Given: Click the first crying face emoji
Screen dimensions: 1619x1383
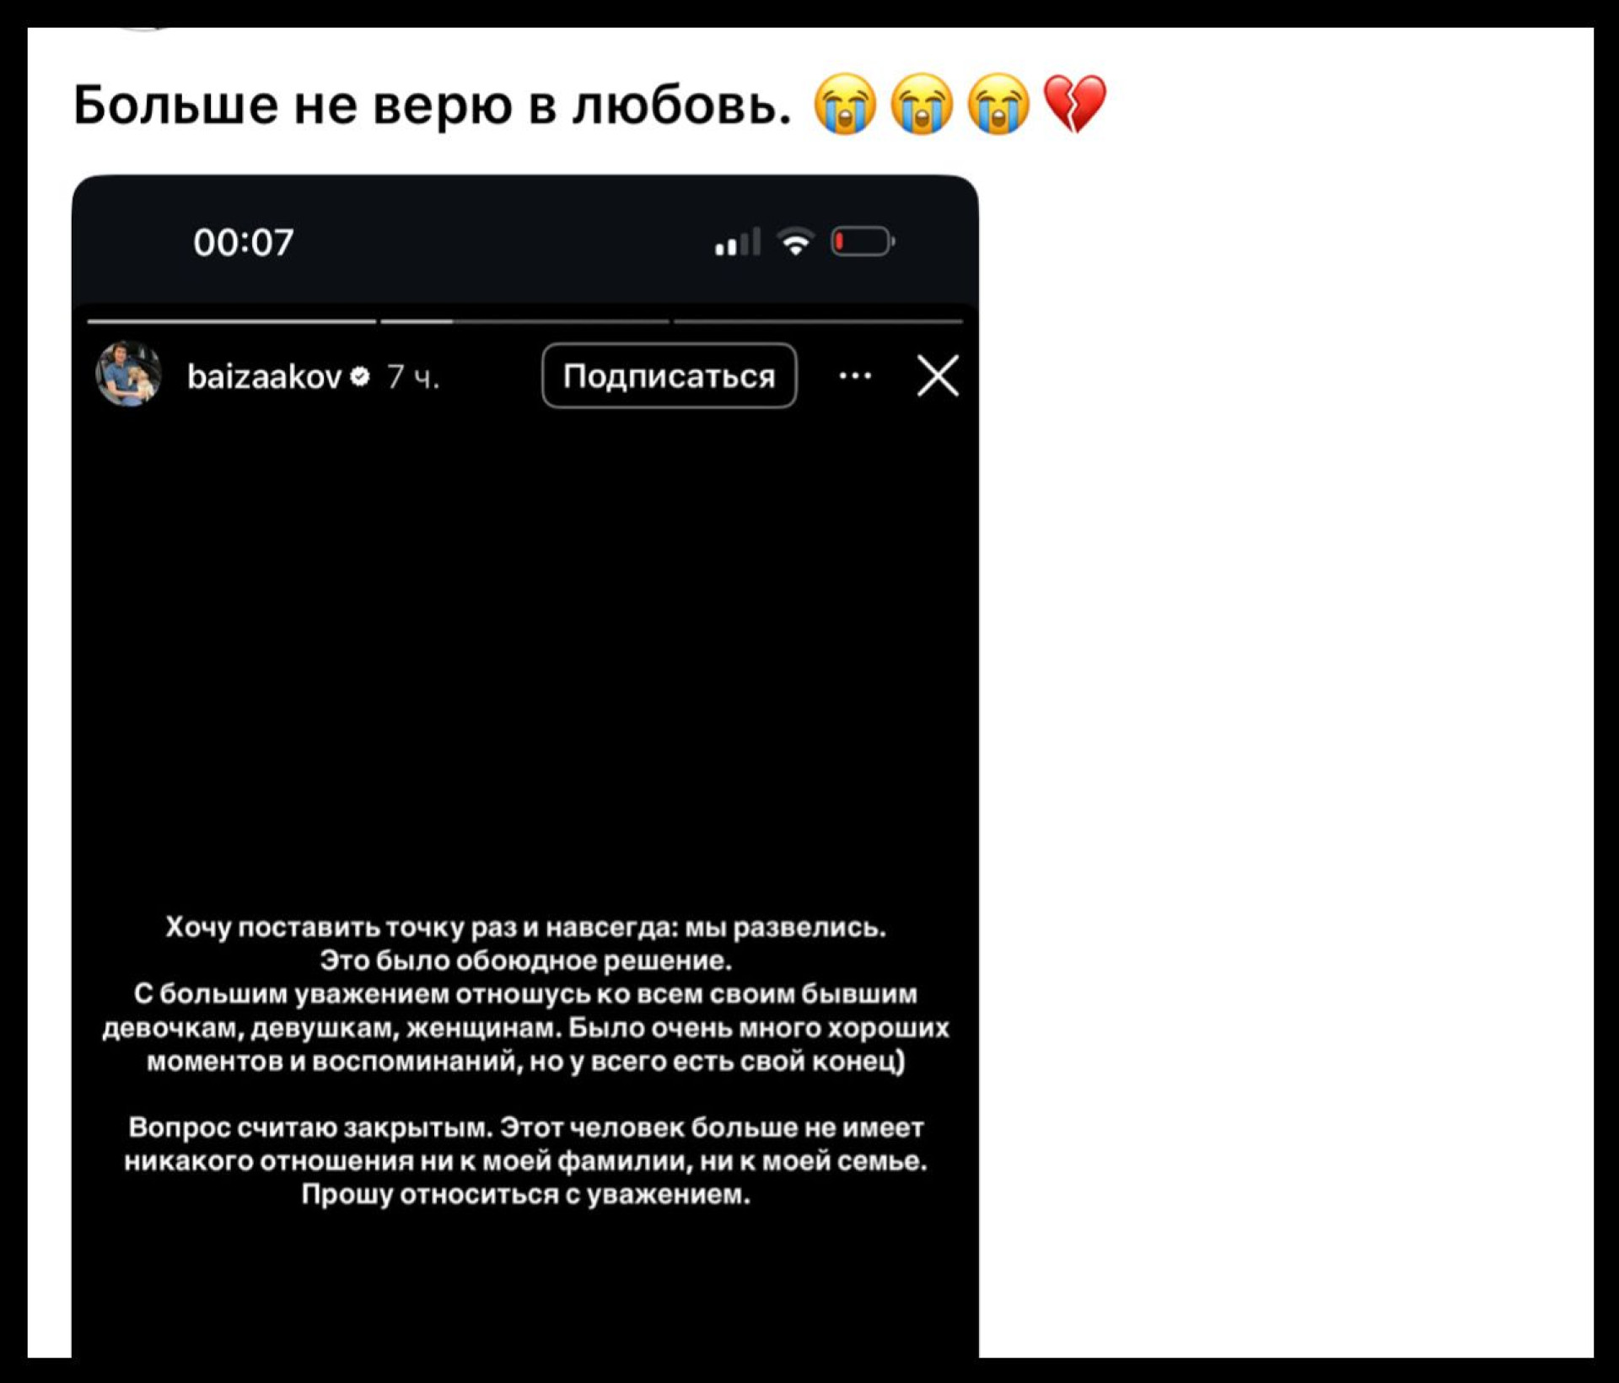Looking at the screenshot, I should pyautogui.click(x=845, y=104).
